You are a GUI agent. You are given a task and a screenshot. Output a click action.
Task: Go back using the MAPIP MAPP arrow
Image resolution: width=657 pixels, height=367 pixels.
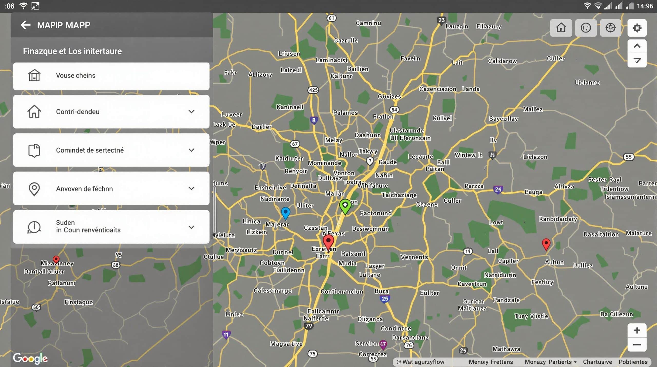[x=25, y=25]
